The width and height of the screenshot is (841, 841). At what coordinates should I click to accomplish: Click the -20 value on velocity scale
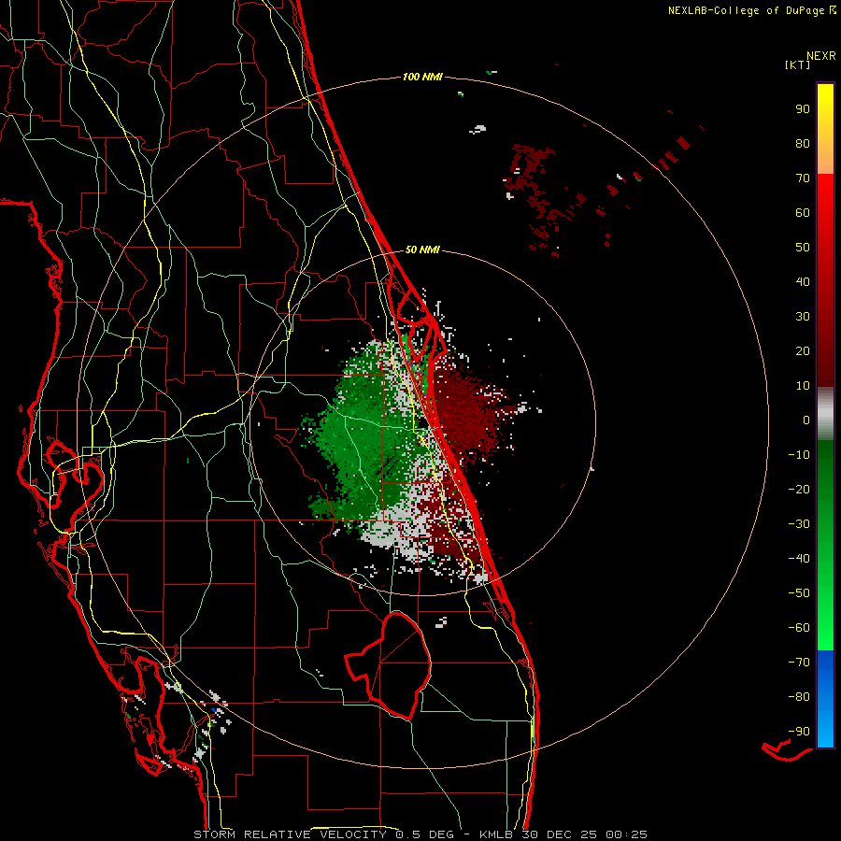pyautogui.click(x=799, y=490)
